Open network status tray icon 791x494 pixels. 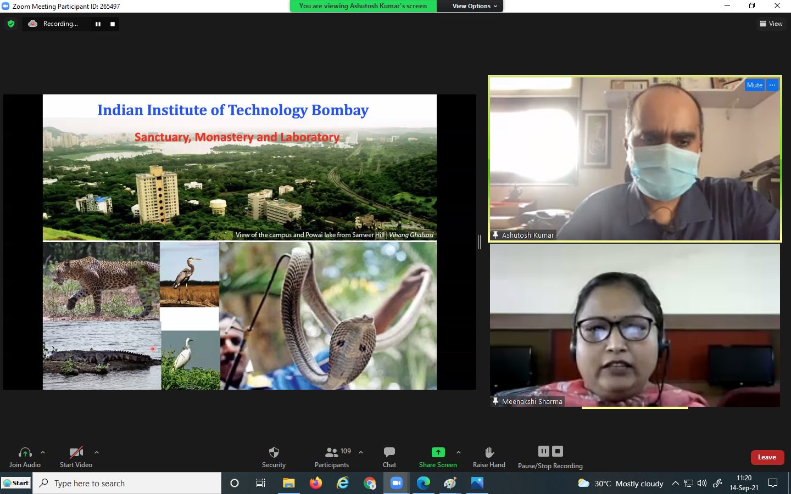pos(689,483)
